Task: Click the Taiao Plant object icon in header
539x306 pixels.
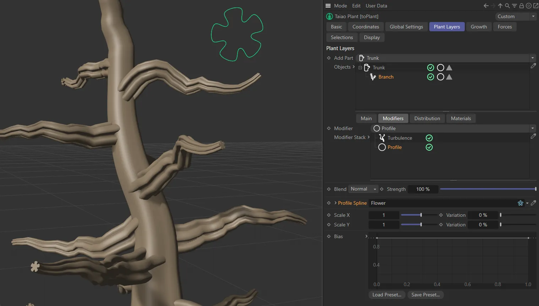Action: tap(329, 16)
